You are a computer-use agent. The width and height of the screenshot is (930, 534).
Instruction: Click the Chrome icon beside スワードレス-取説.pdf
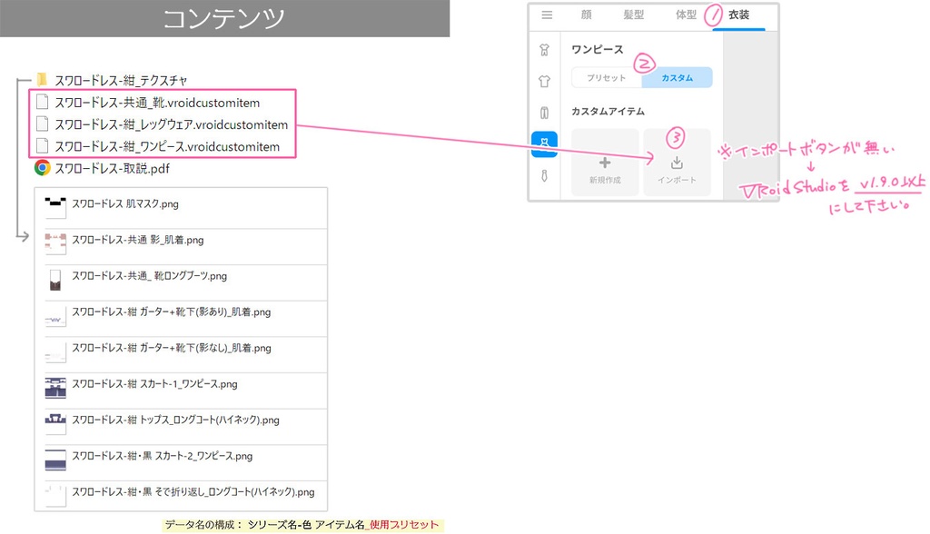(x=42, y=166)
